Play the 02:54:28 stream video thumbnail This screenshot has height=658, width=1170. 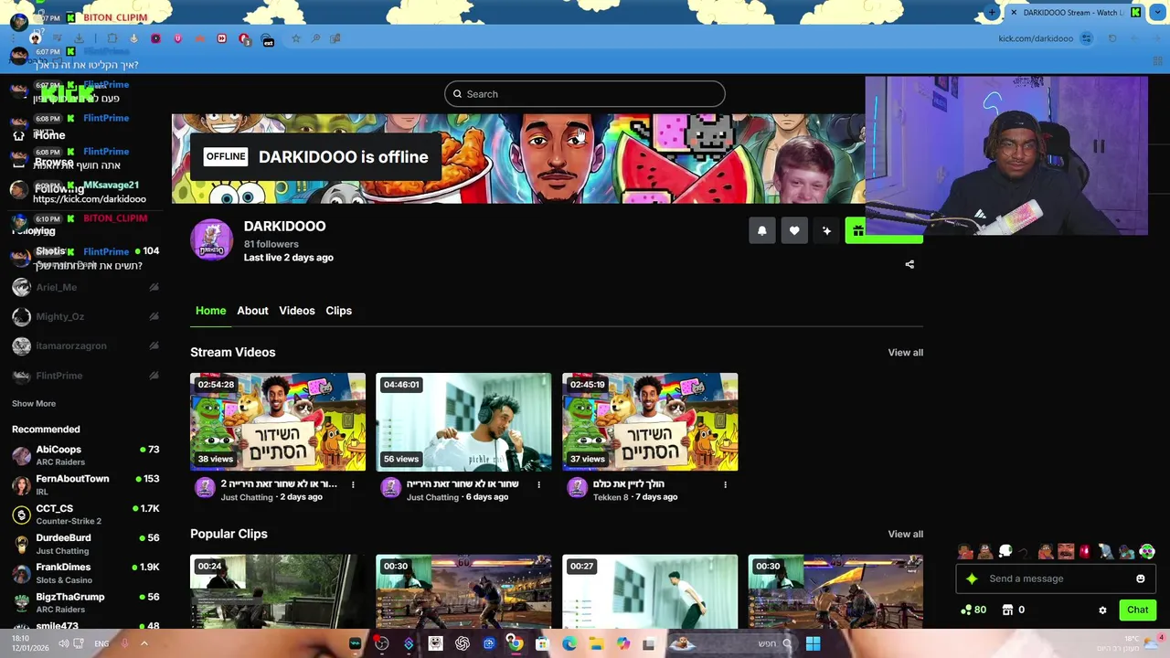[278, 421]
